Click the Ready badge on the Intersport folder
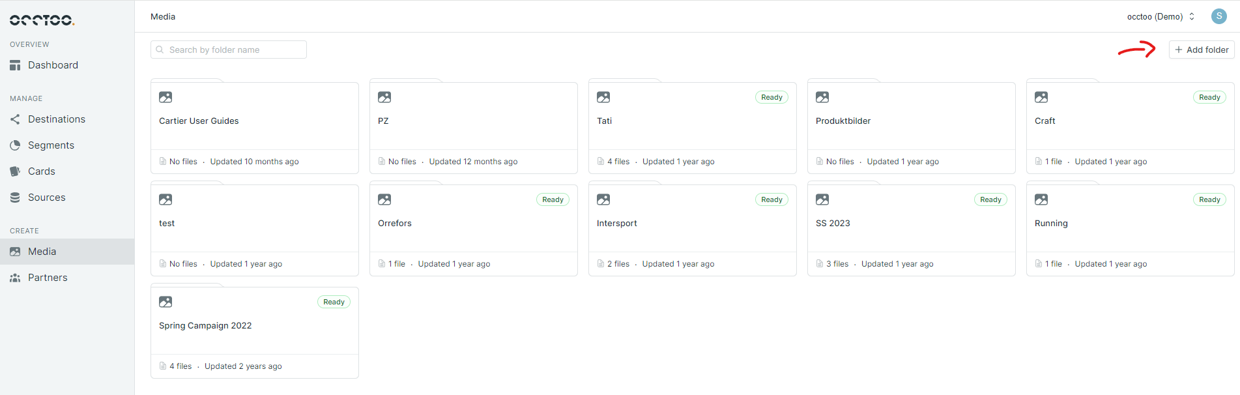Screen dimensions: 1240x395 coord(771,199)
